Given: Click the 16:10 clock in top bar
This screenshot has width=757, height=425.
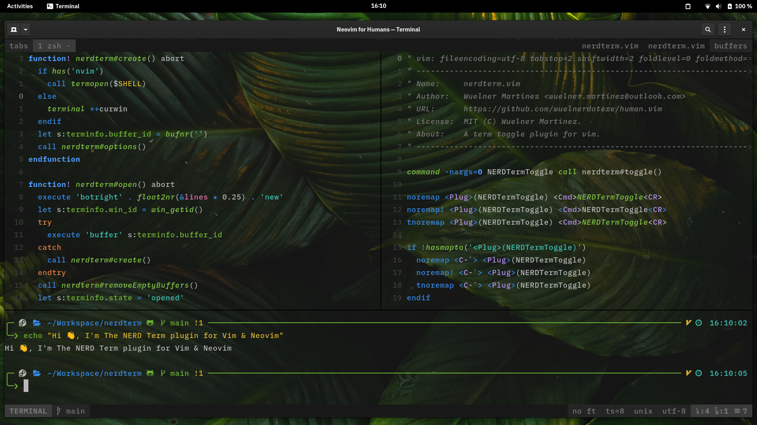Looking at the screenshot, I should (378, 6).
